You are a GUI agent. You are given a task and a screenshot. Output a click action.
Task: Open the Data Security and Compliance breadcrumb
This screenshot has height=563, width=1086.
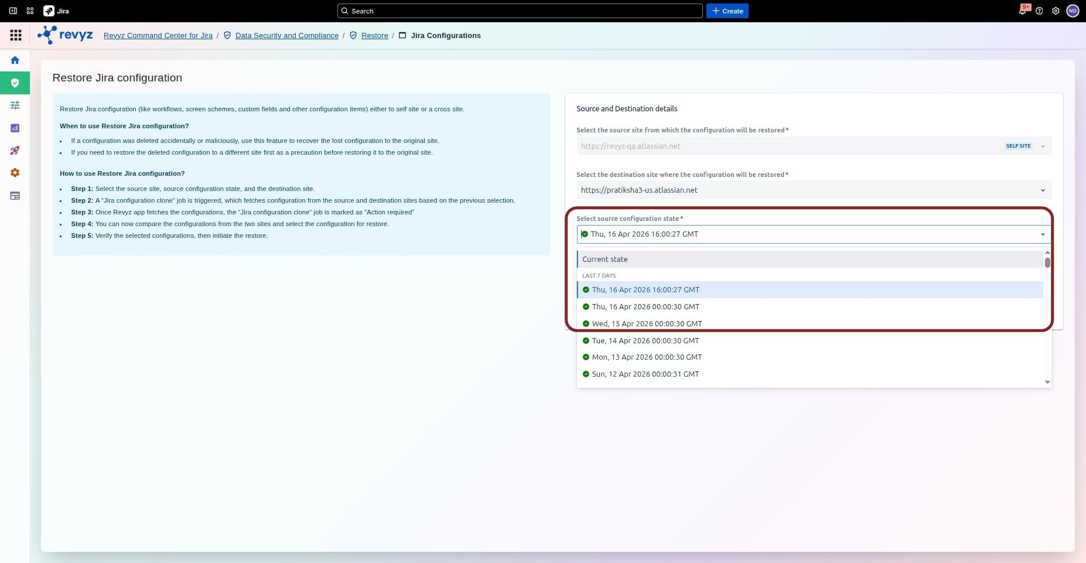point(287,35)
